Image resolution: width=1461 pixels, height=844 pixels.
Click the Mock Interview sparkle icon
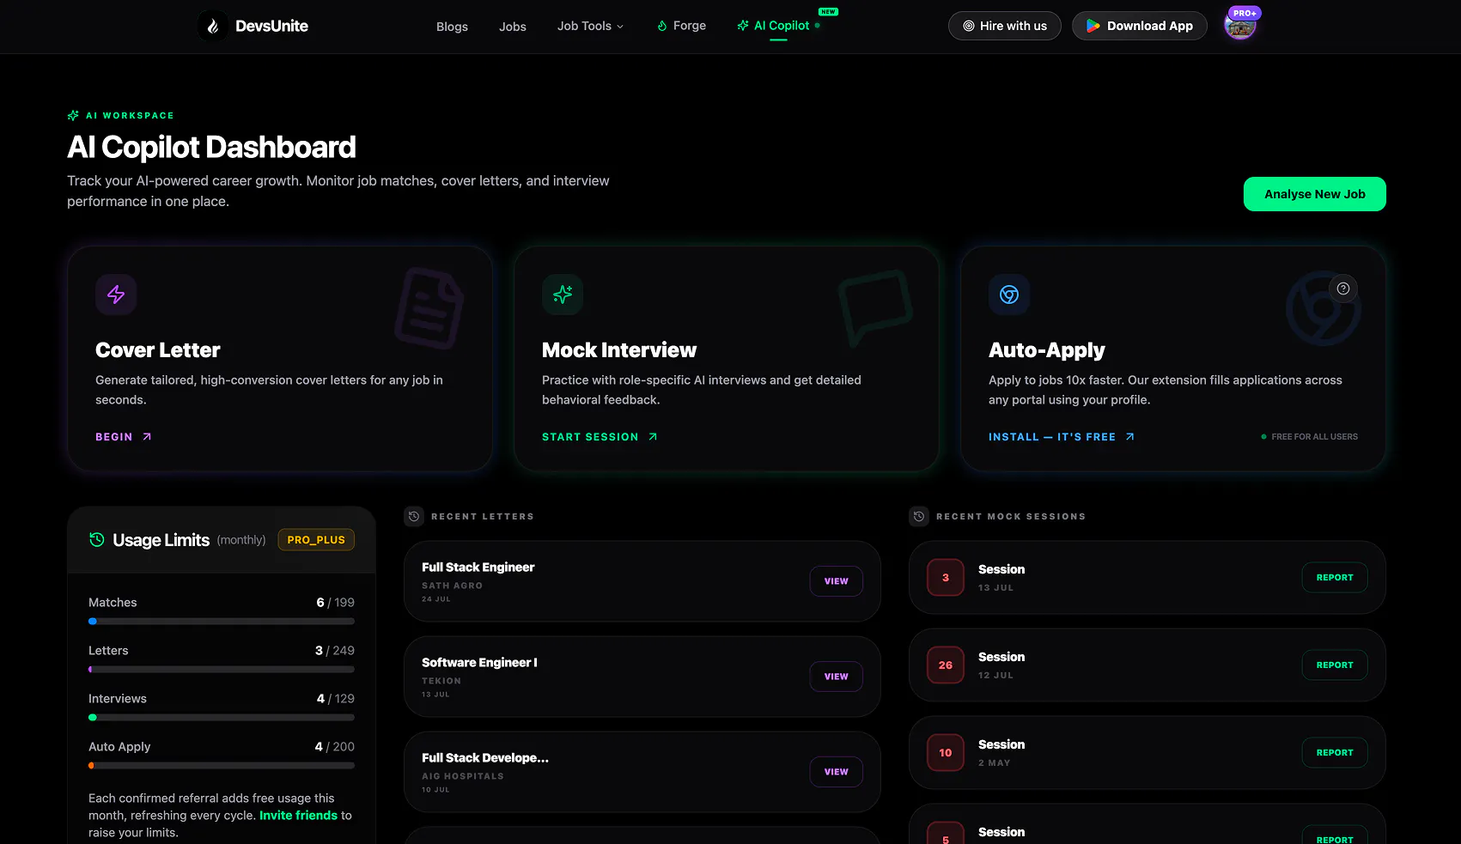(x=563, y=294)
